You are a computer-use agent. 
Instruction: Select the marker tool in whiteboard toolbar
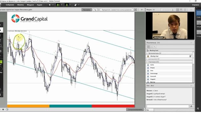point(1,30)
